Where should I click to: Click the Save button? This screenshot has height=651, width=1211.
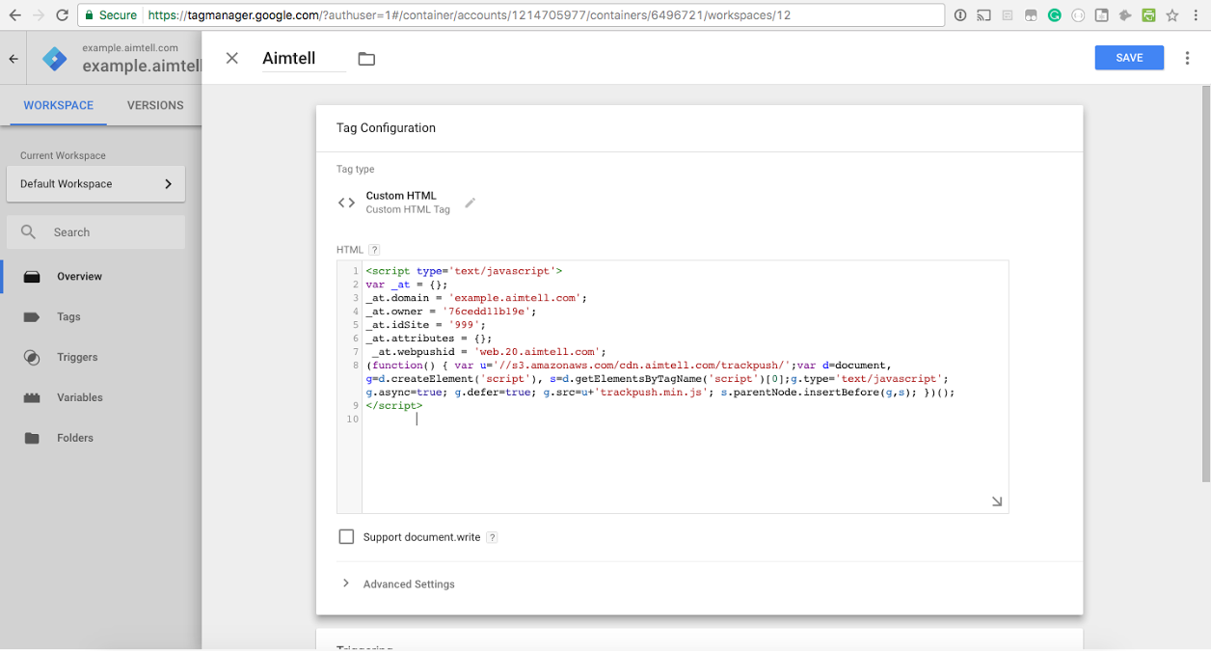coord(1129,58)
